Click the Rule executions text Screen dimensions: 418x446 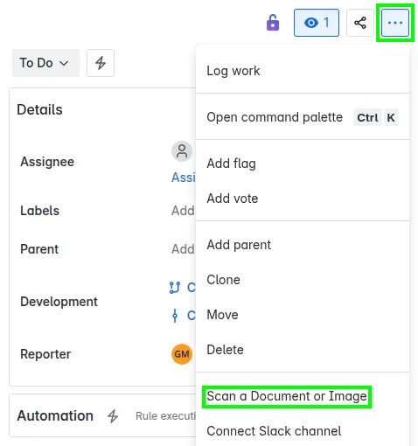click(165, 416)
